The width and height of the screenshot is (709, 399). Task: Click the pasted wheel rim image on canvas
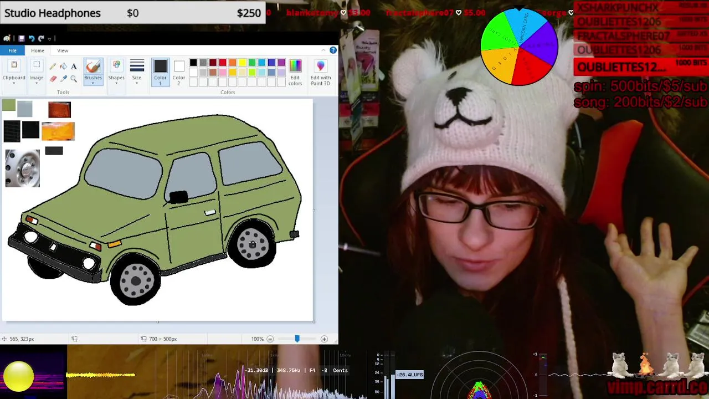23,168
